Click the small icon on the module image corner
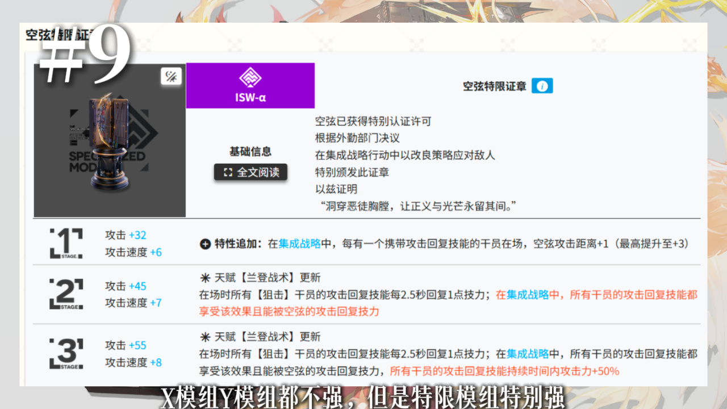The width and height of the screenshot is (727, 409). (x=171, y=76)
